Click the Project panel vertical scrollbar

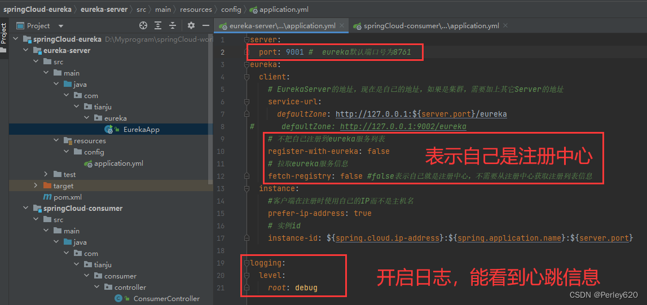(212, 108)
